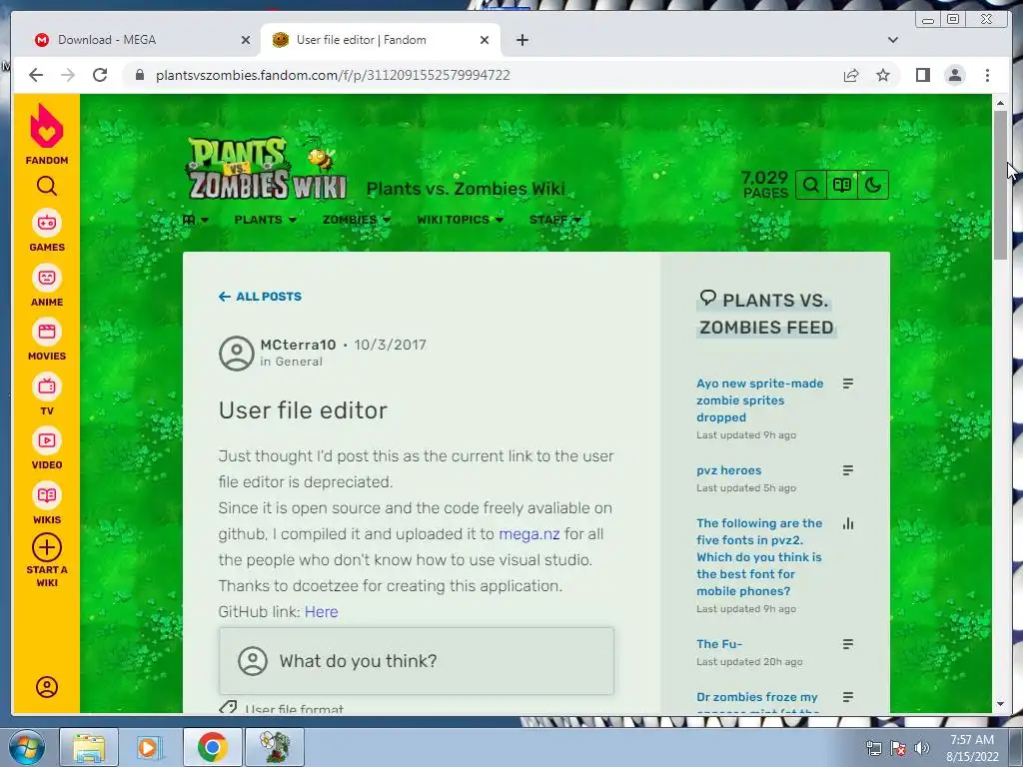Viewport: 1023px width, 767px height.
Task: Open the browser side panel icon
Action: click(x=922, y=75)
